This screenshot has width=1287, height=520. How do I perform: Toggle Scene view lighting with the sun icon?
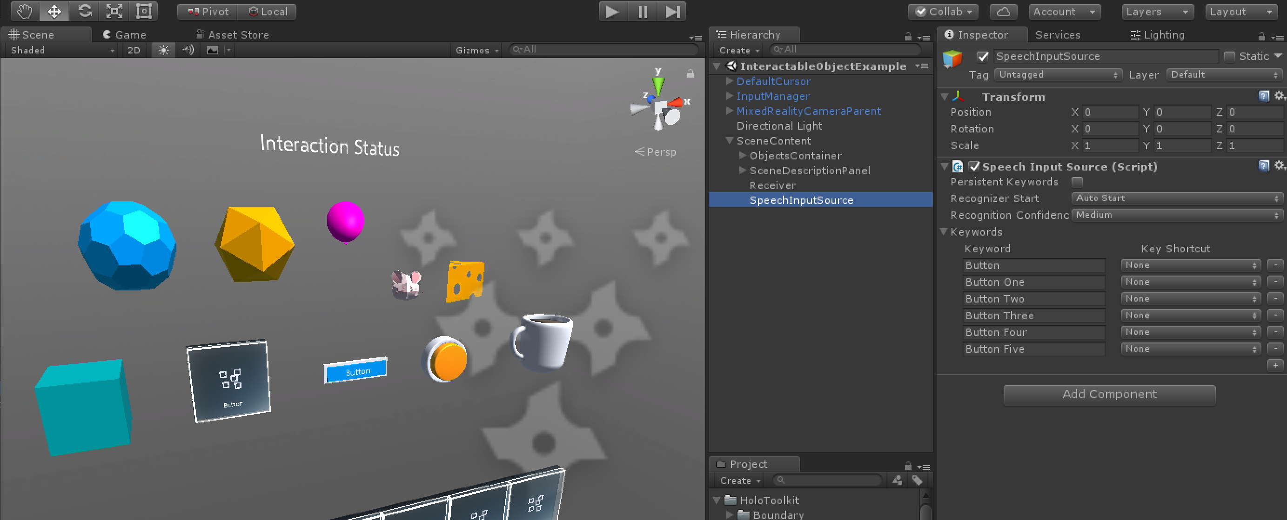[163, 50]
